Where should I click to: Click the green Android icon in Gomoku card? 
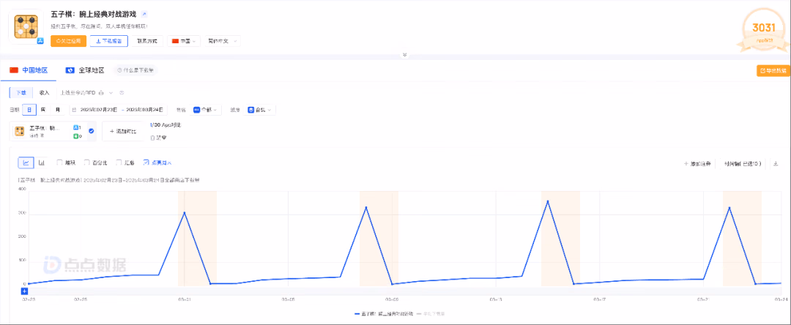(76, 136)
